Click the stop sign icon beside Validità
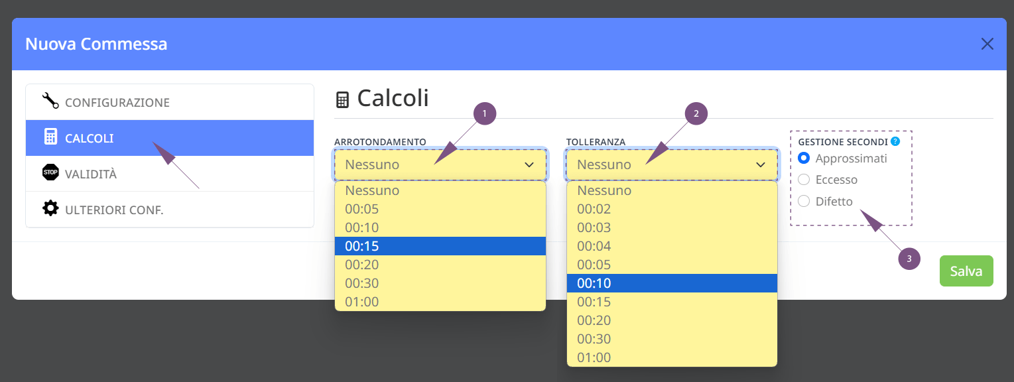The width and height of the screenshot is (1014, 382). point(50,172)
